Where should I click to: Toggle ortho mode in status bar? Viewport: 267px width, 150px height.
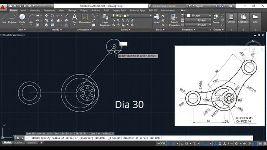(182, 143)
